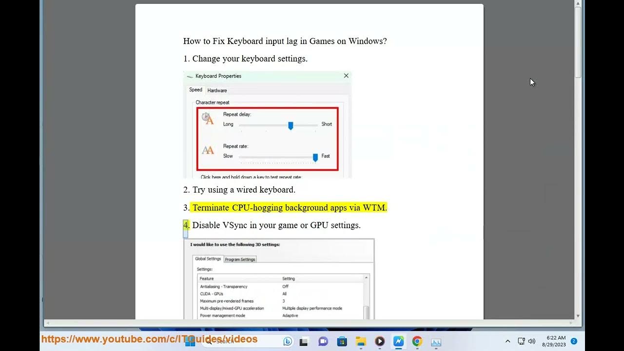Select the Speed tab in Keyboard Properties
The height and width of the screenshot is (351, 624).
pyautogui.click(x=195, y=90)
